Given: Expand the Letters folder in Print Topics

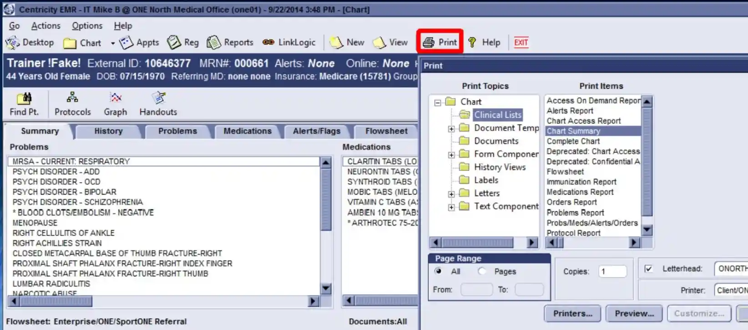Looking at the screenshot, I should (x=451, y=194).
